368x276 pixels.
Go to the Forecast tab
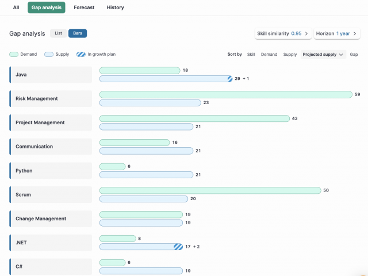[84, 7]
